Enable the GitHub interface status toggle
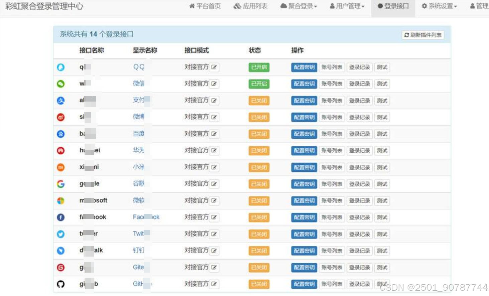The height and width of the screenshot is (296, 489). (x=258, y=284)
